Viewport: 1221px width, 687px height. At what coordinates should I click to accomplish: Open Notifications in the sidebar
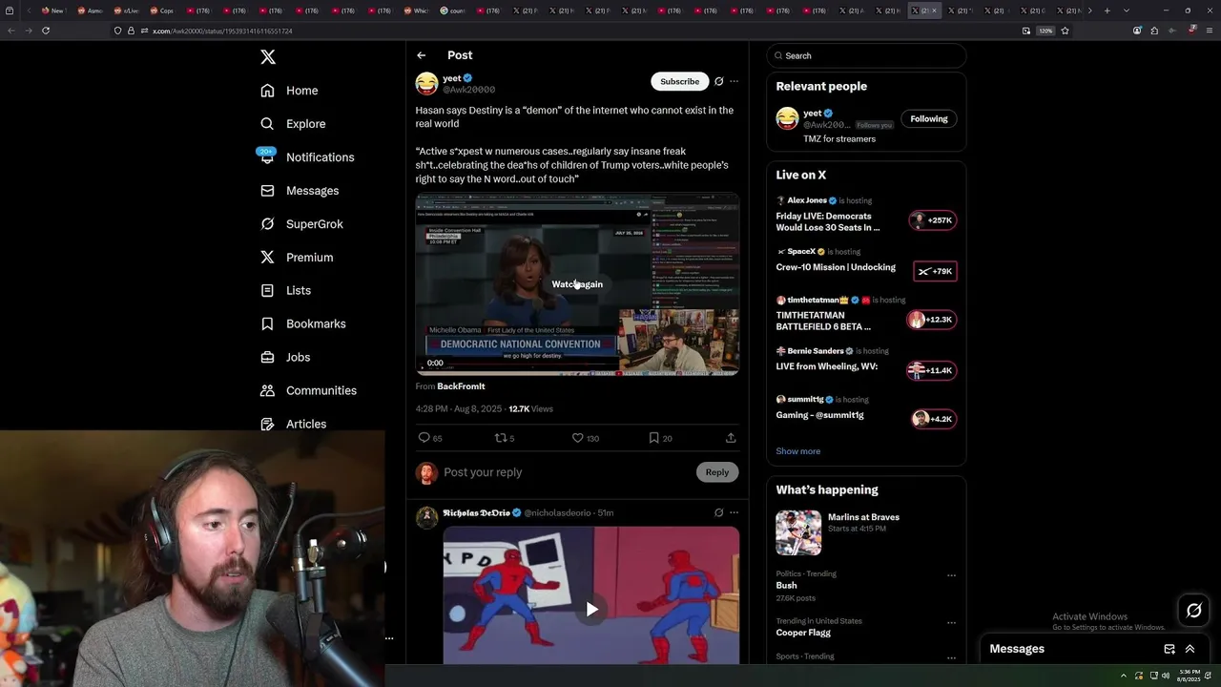[x=306, y=157]
